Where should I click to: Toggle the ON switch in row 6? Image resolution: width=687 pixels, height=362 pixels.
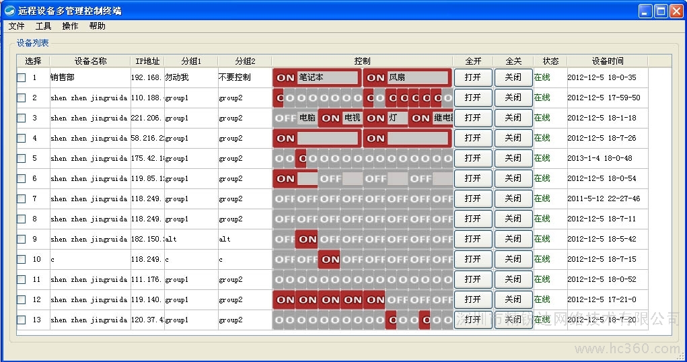coord(295,178)
